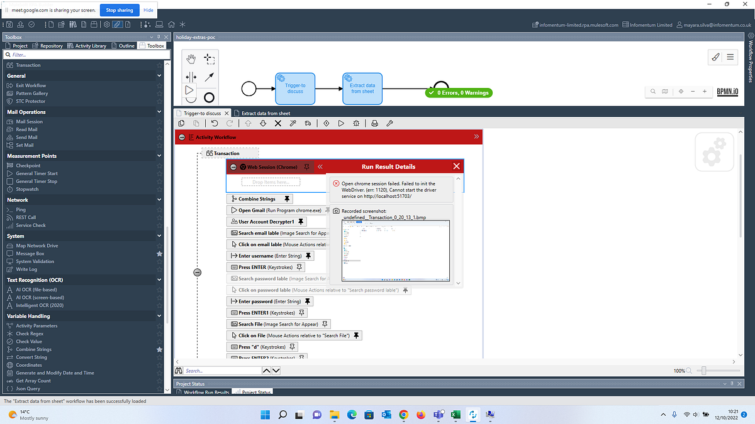Open the debug icon in the editor toolbar
The width and height of the screenshot is (755, 424).
click(x=355, y=124)
